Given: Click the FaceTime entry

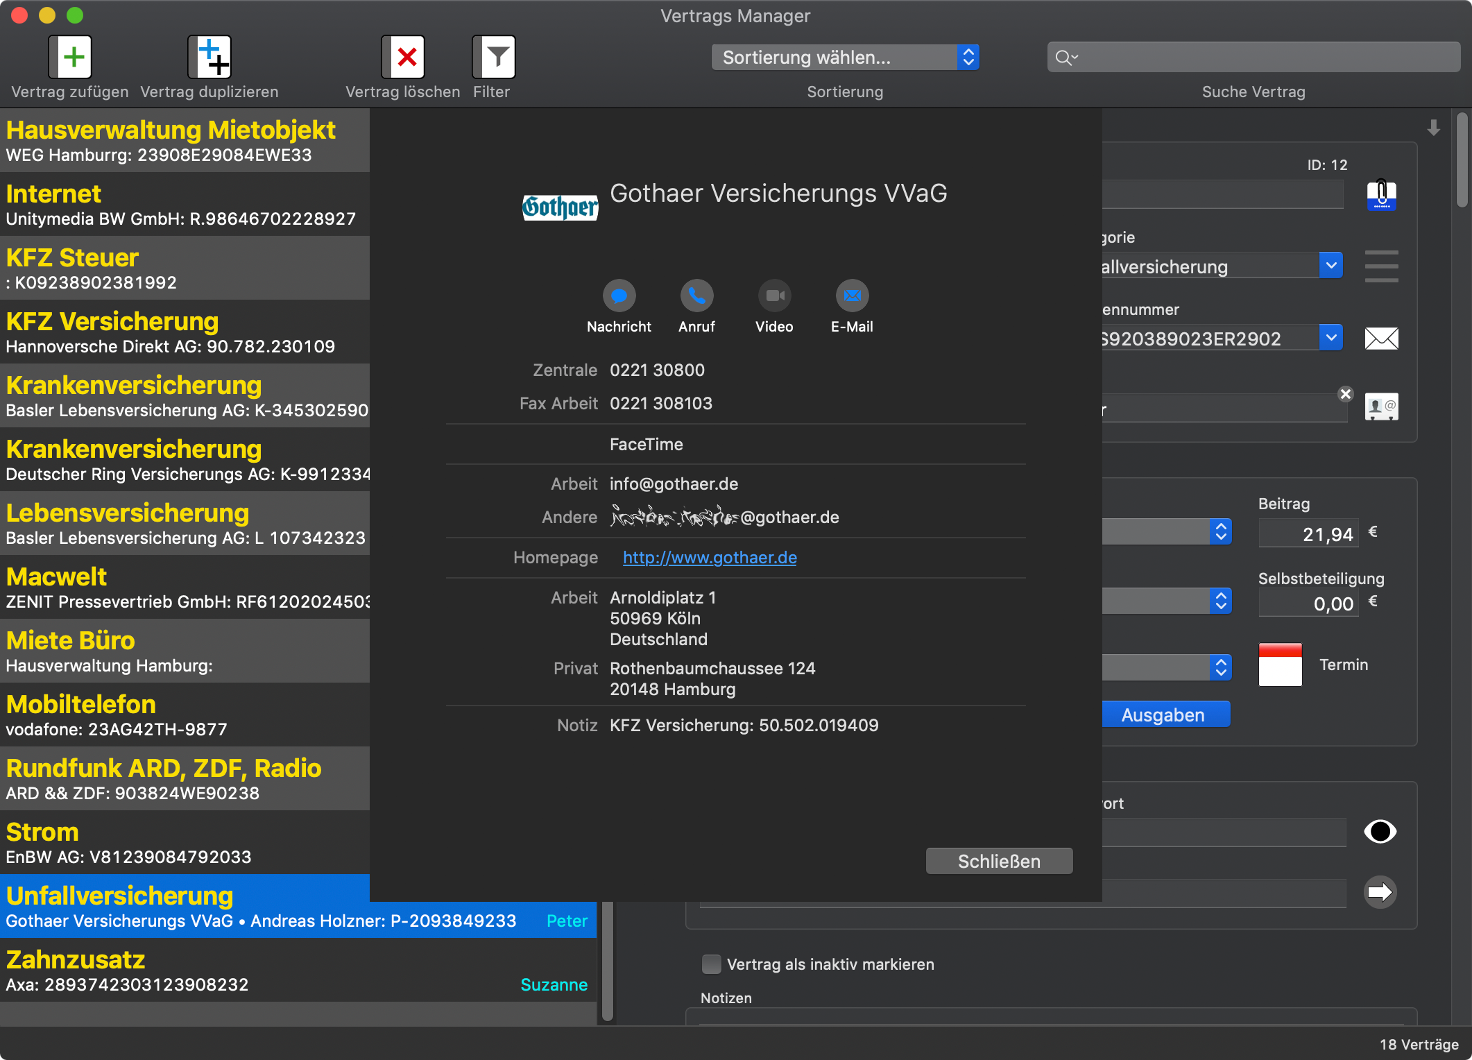Looking at the screenshot, I should (x=646, y=445).
